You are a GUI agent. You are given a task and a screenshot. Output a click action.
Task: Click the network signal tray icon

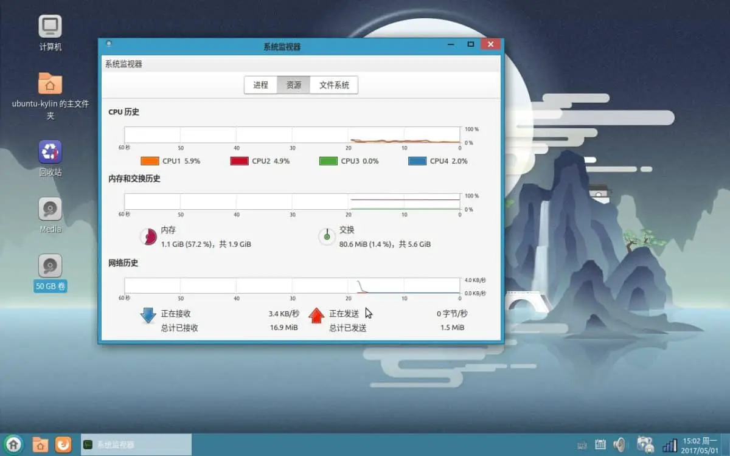tap(669, 445)
